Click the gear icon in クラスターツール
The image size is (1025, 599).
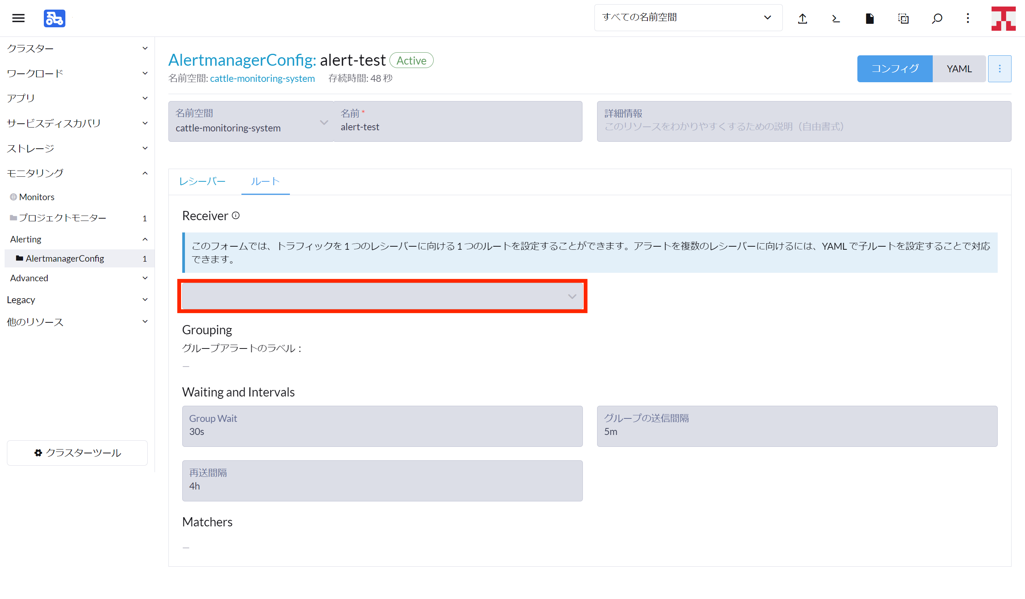(38, 452)
